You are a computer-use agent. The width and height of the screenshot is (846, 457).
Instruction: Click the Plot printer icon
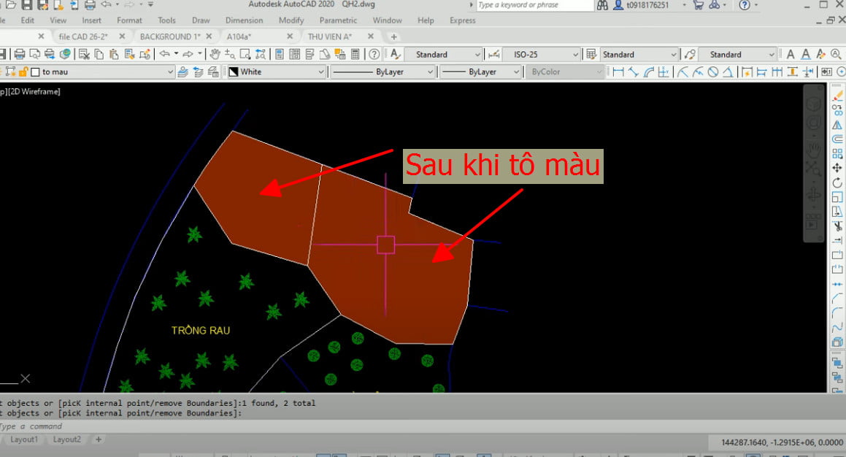20,54
